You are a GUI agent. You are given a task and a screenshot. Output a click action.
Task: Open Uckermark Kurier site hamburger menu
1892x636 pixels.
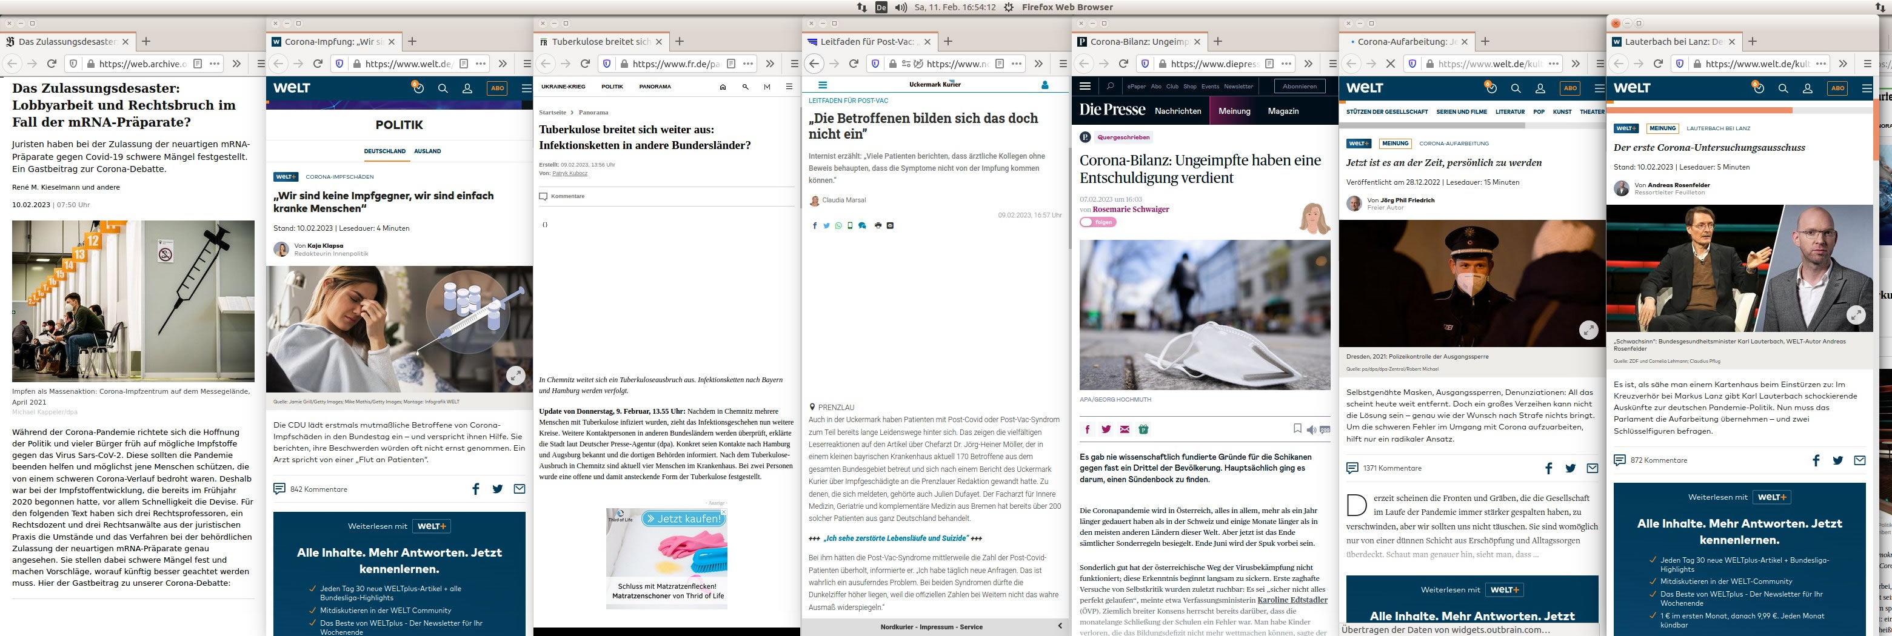pyautogui.click(x=823, y=85)
